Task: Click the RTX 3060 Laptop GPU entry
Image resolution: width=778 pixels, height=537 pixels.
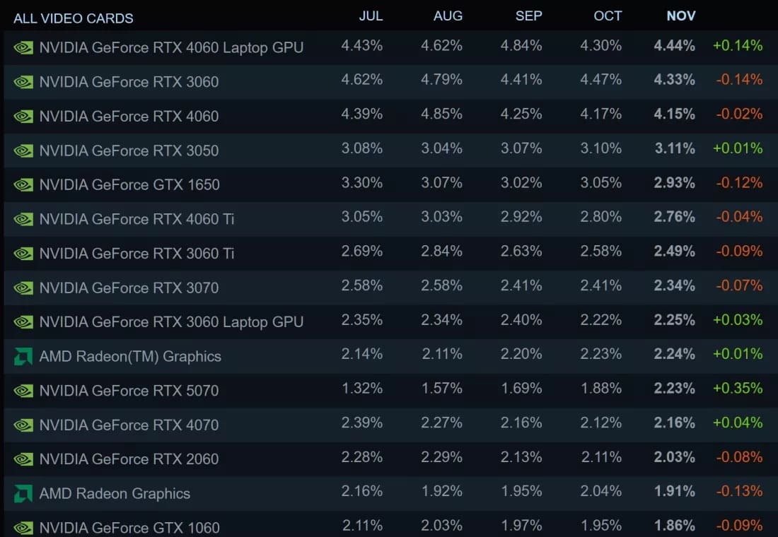Action: pyautogui.click(x=171, y=322)
